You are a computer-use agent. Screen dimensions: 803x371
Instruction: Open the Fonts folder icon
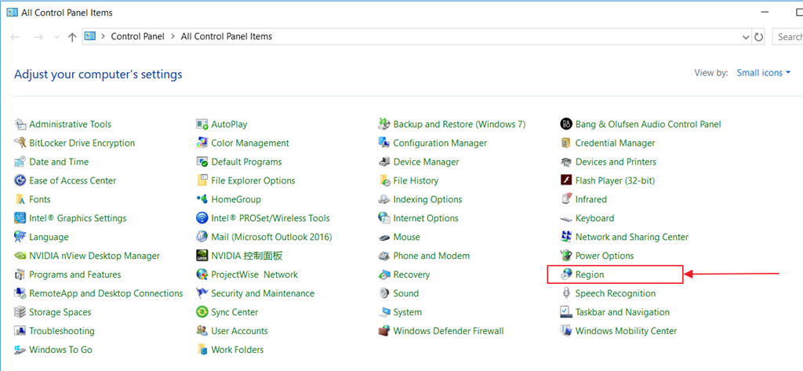click(20, 199)
